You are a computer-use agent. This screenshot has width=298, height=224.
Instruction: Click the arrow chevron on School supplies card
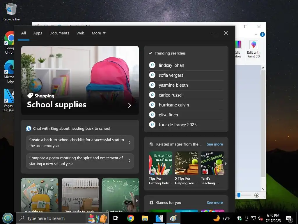pos(130,105)
